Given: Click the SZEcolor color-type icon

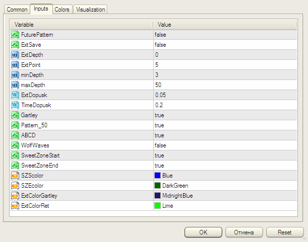Looking at the screenshot, I should [x=15, y=186].
